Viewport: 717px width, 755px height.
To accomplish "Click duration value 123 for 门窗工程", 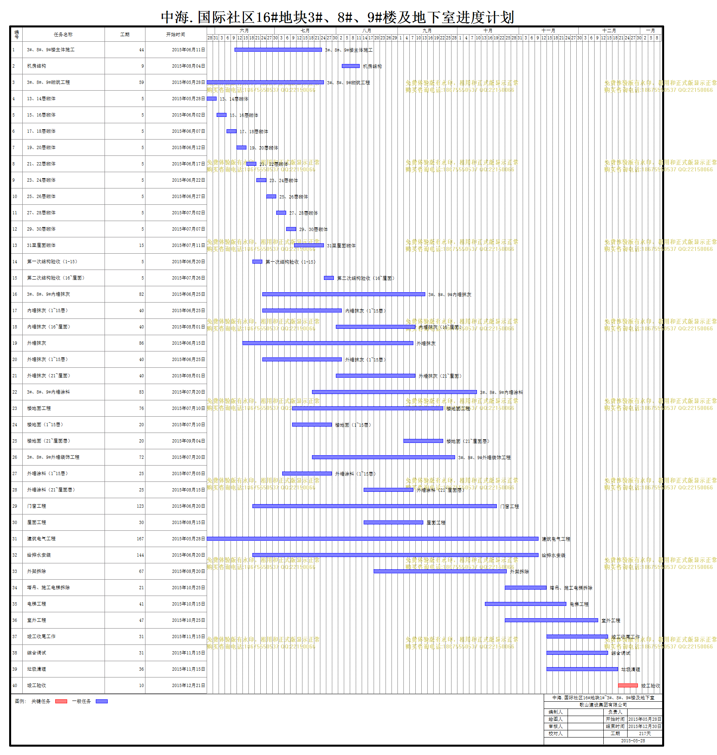I will [x=140, y=506].
